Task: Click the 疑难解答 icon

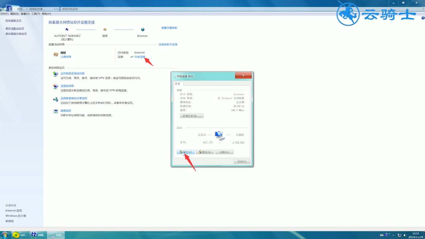Action: pos(55,111)
